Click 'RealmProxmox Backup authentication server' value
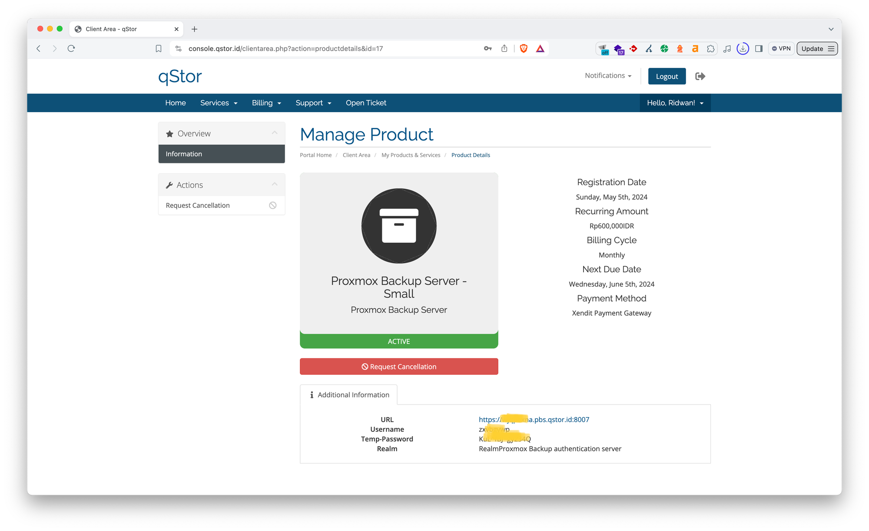Image resolution: width=869 pixels, height=531 pixels. [550, 449]
